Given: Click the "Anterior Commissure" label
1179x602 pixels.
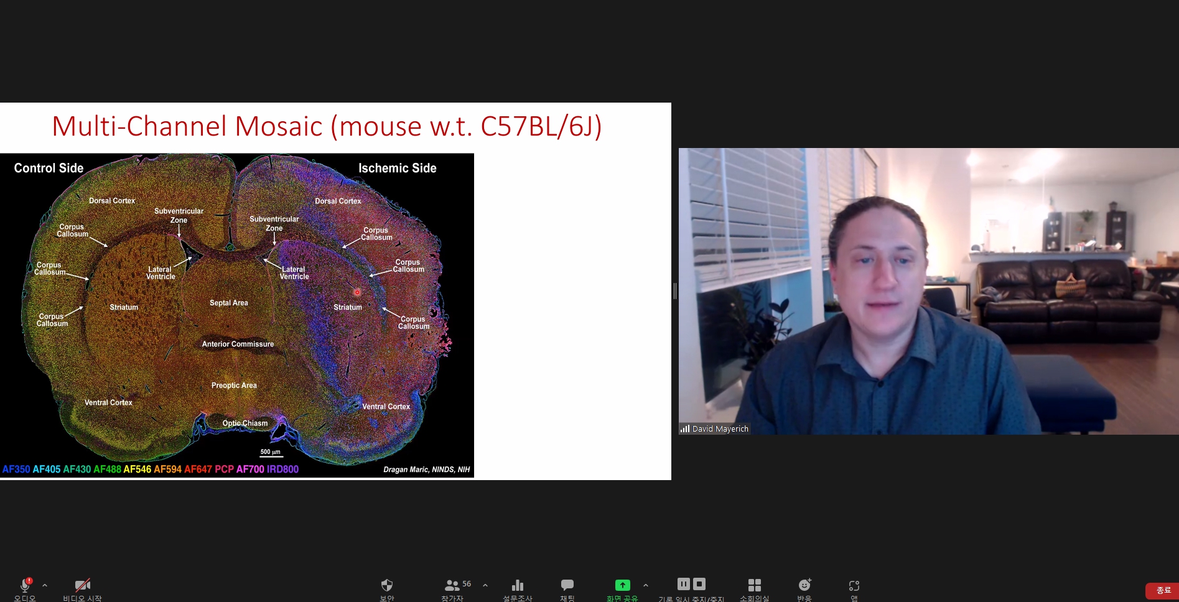Looking at the screenshot, I should [x=238, y=344].
